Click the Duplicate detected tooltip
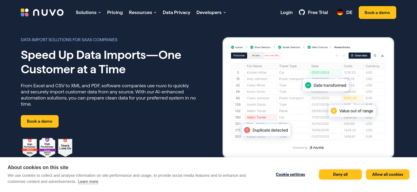 (266, 130)
